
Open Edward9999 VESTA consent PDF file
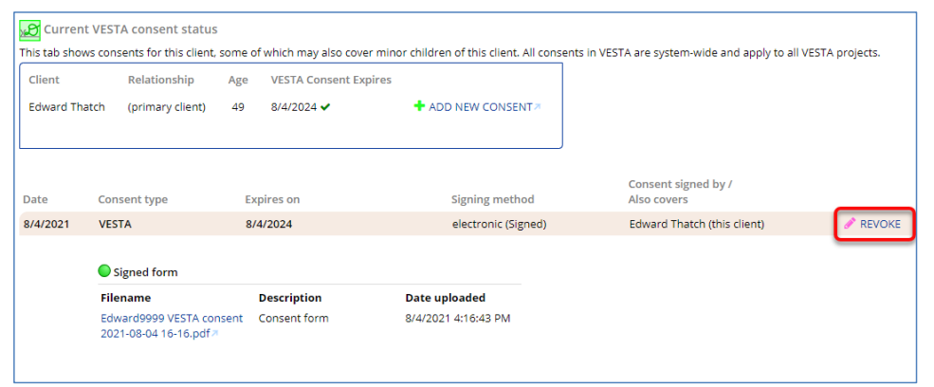(172, 326)
